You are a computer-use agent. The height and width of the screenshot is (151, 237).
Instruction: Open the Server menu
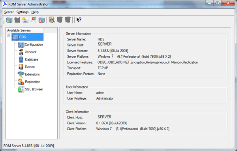pyautogui.click(x=9, y=12)
